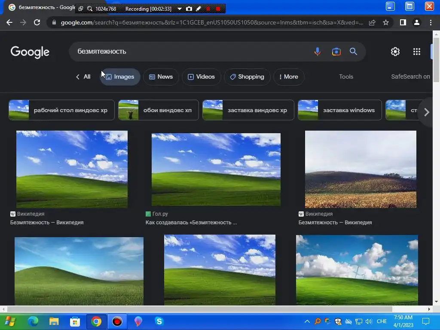Open the Tools filter options
Screen dimensions: 440x330
(x=346, y=76)
